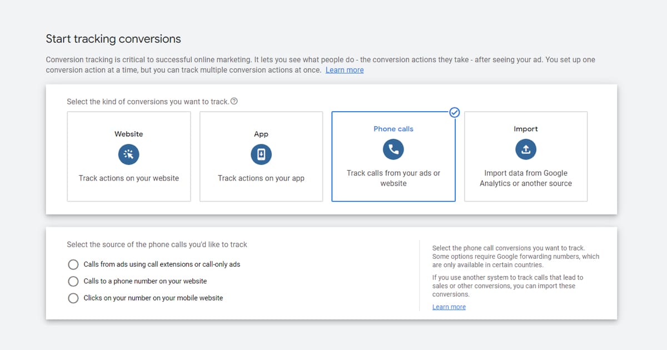667x350 pixels.
Task: Open the Learn more link in the side note
Action: point(449,307)
